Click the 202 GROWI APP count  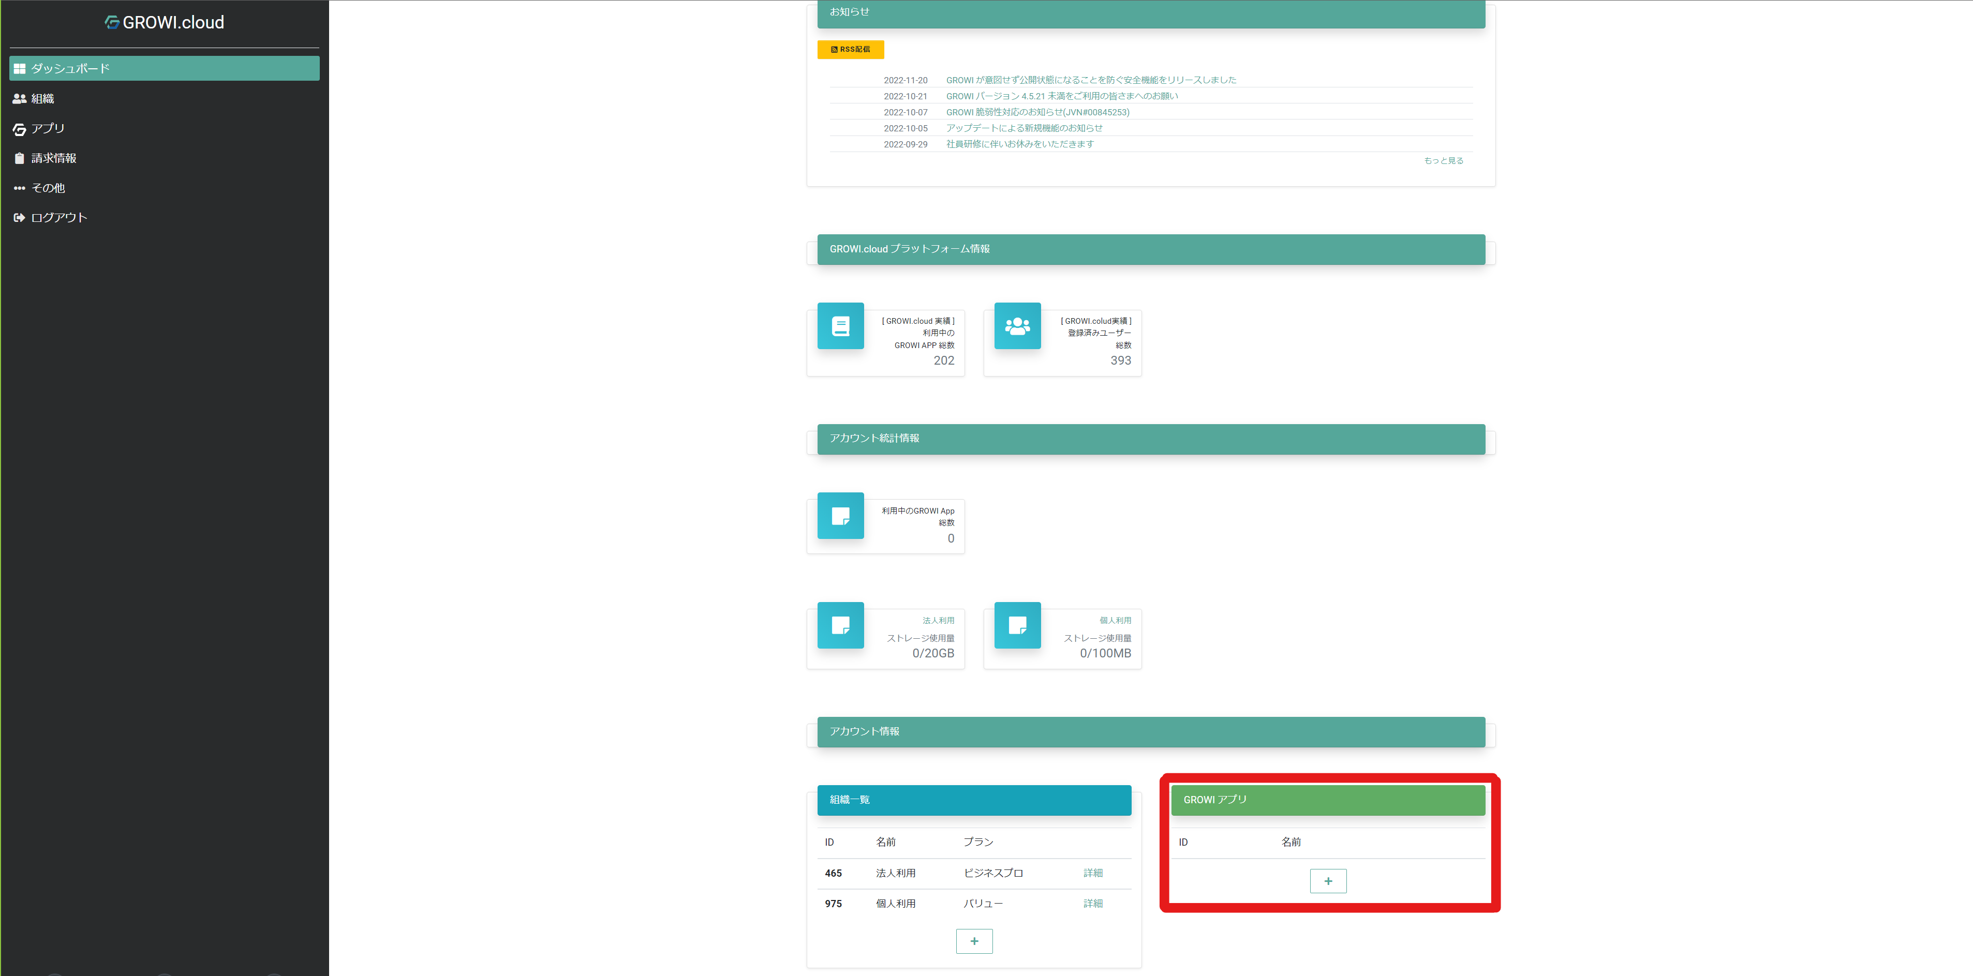click(x=944, y=361)
